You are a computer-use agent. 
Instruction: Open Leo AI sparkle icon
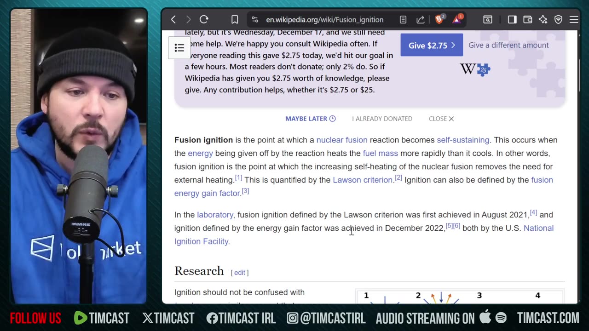543,20
